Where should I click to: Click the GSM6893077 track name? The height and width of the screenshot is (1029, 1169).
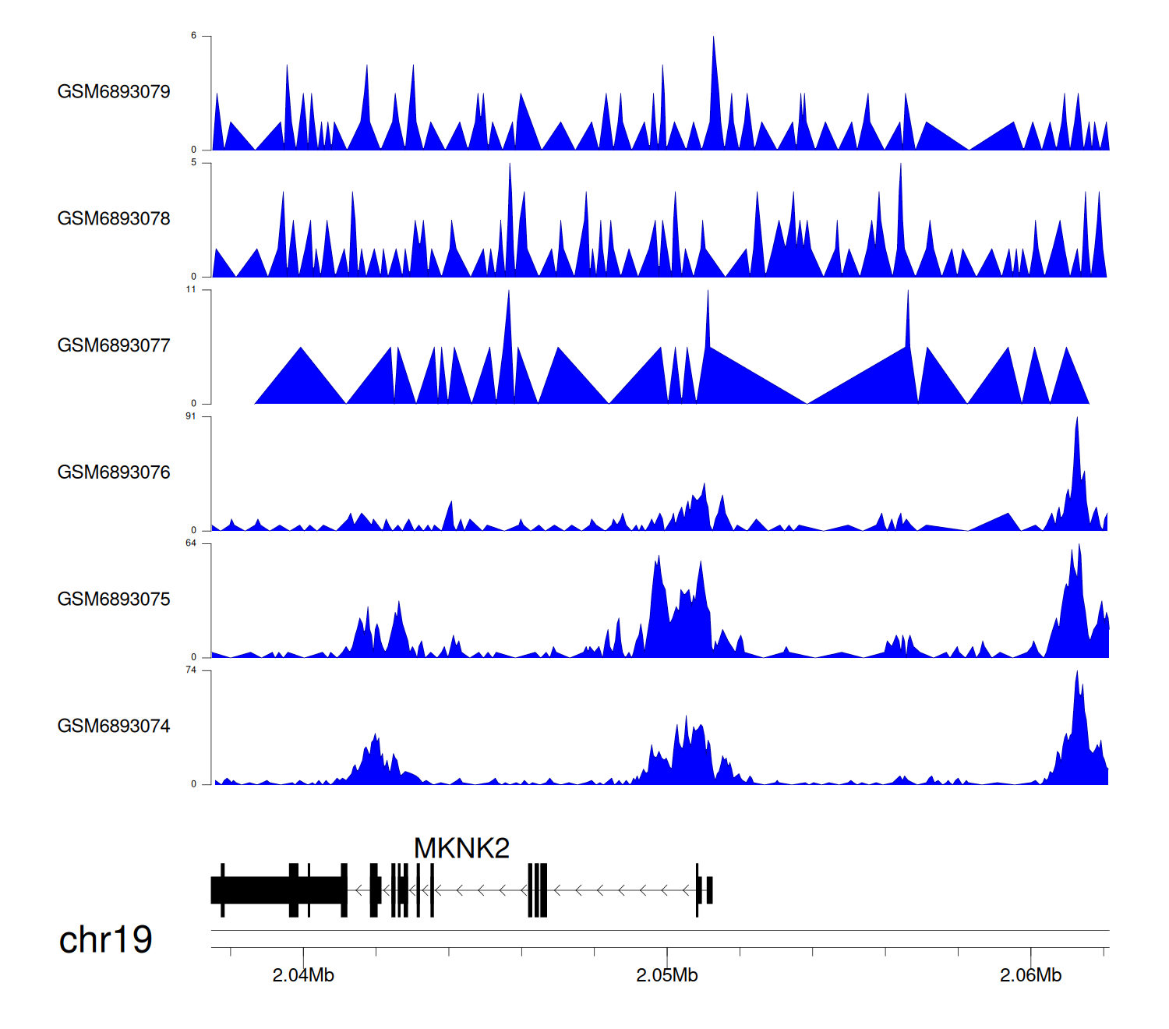pyautogui.click(x=114, y=345)
